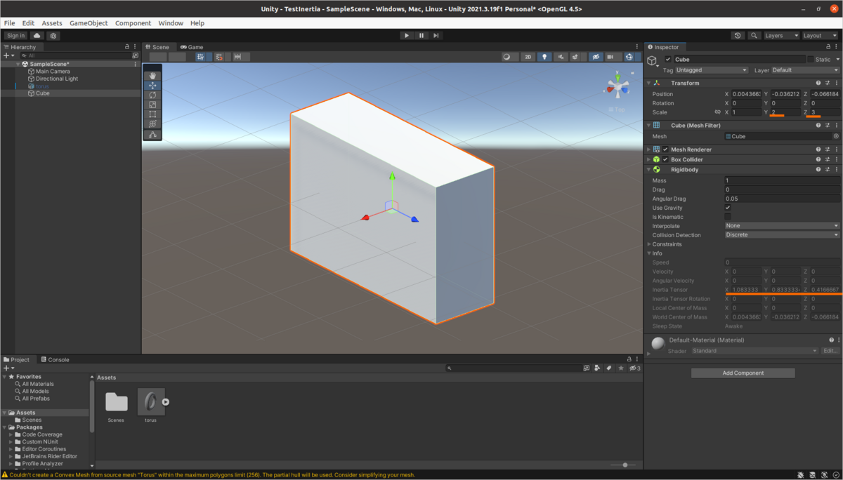843x480 pixels.
Task: Click the Mass input field
Action: click(x=782, y=180)
